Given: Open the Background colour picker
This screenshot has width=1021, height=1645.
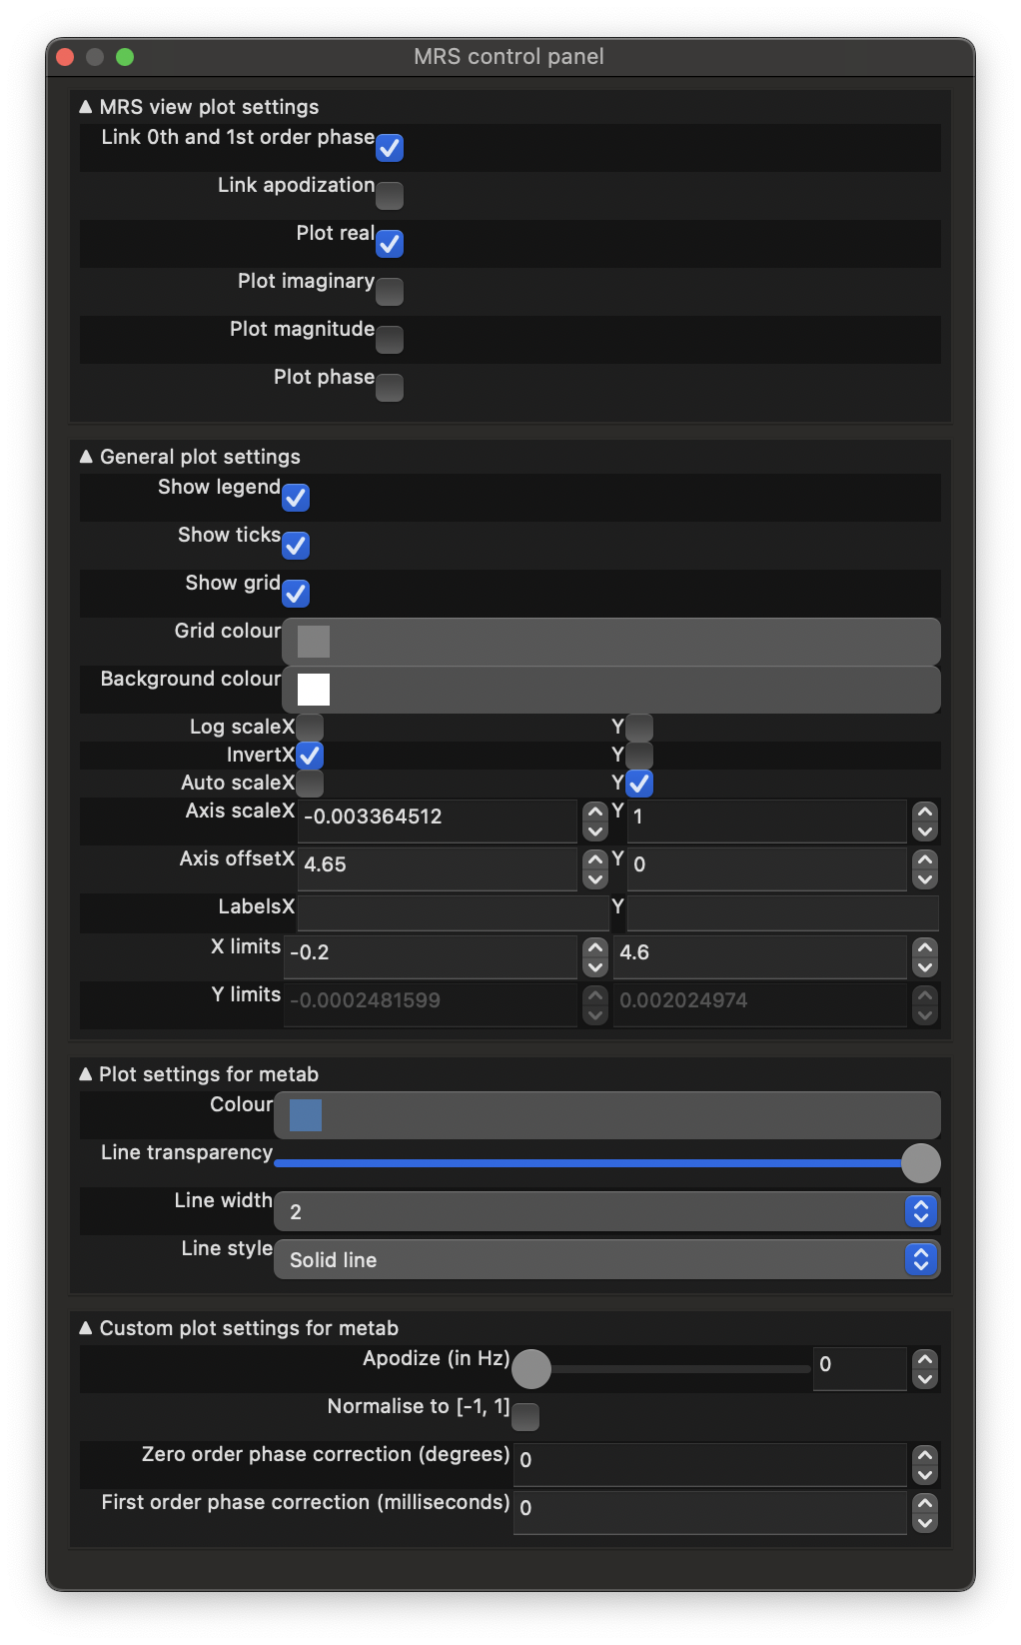Looking at the screenshot, I should 314,690.
